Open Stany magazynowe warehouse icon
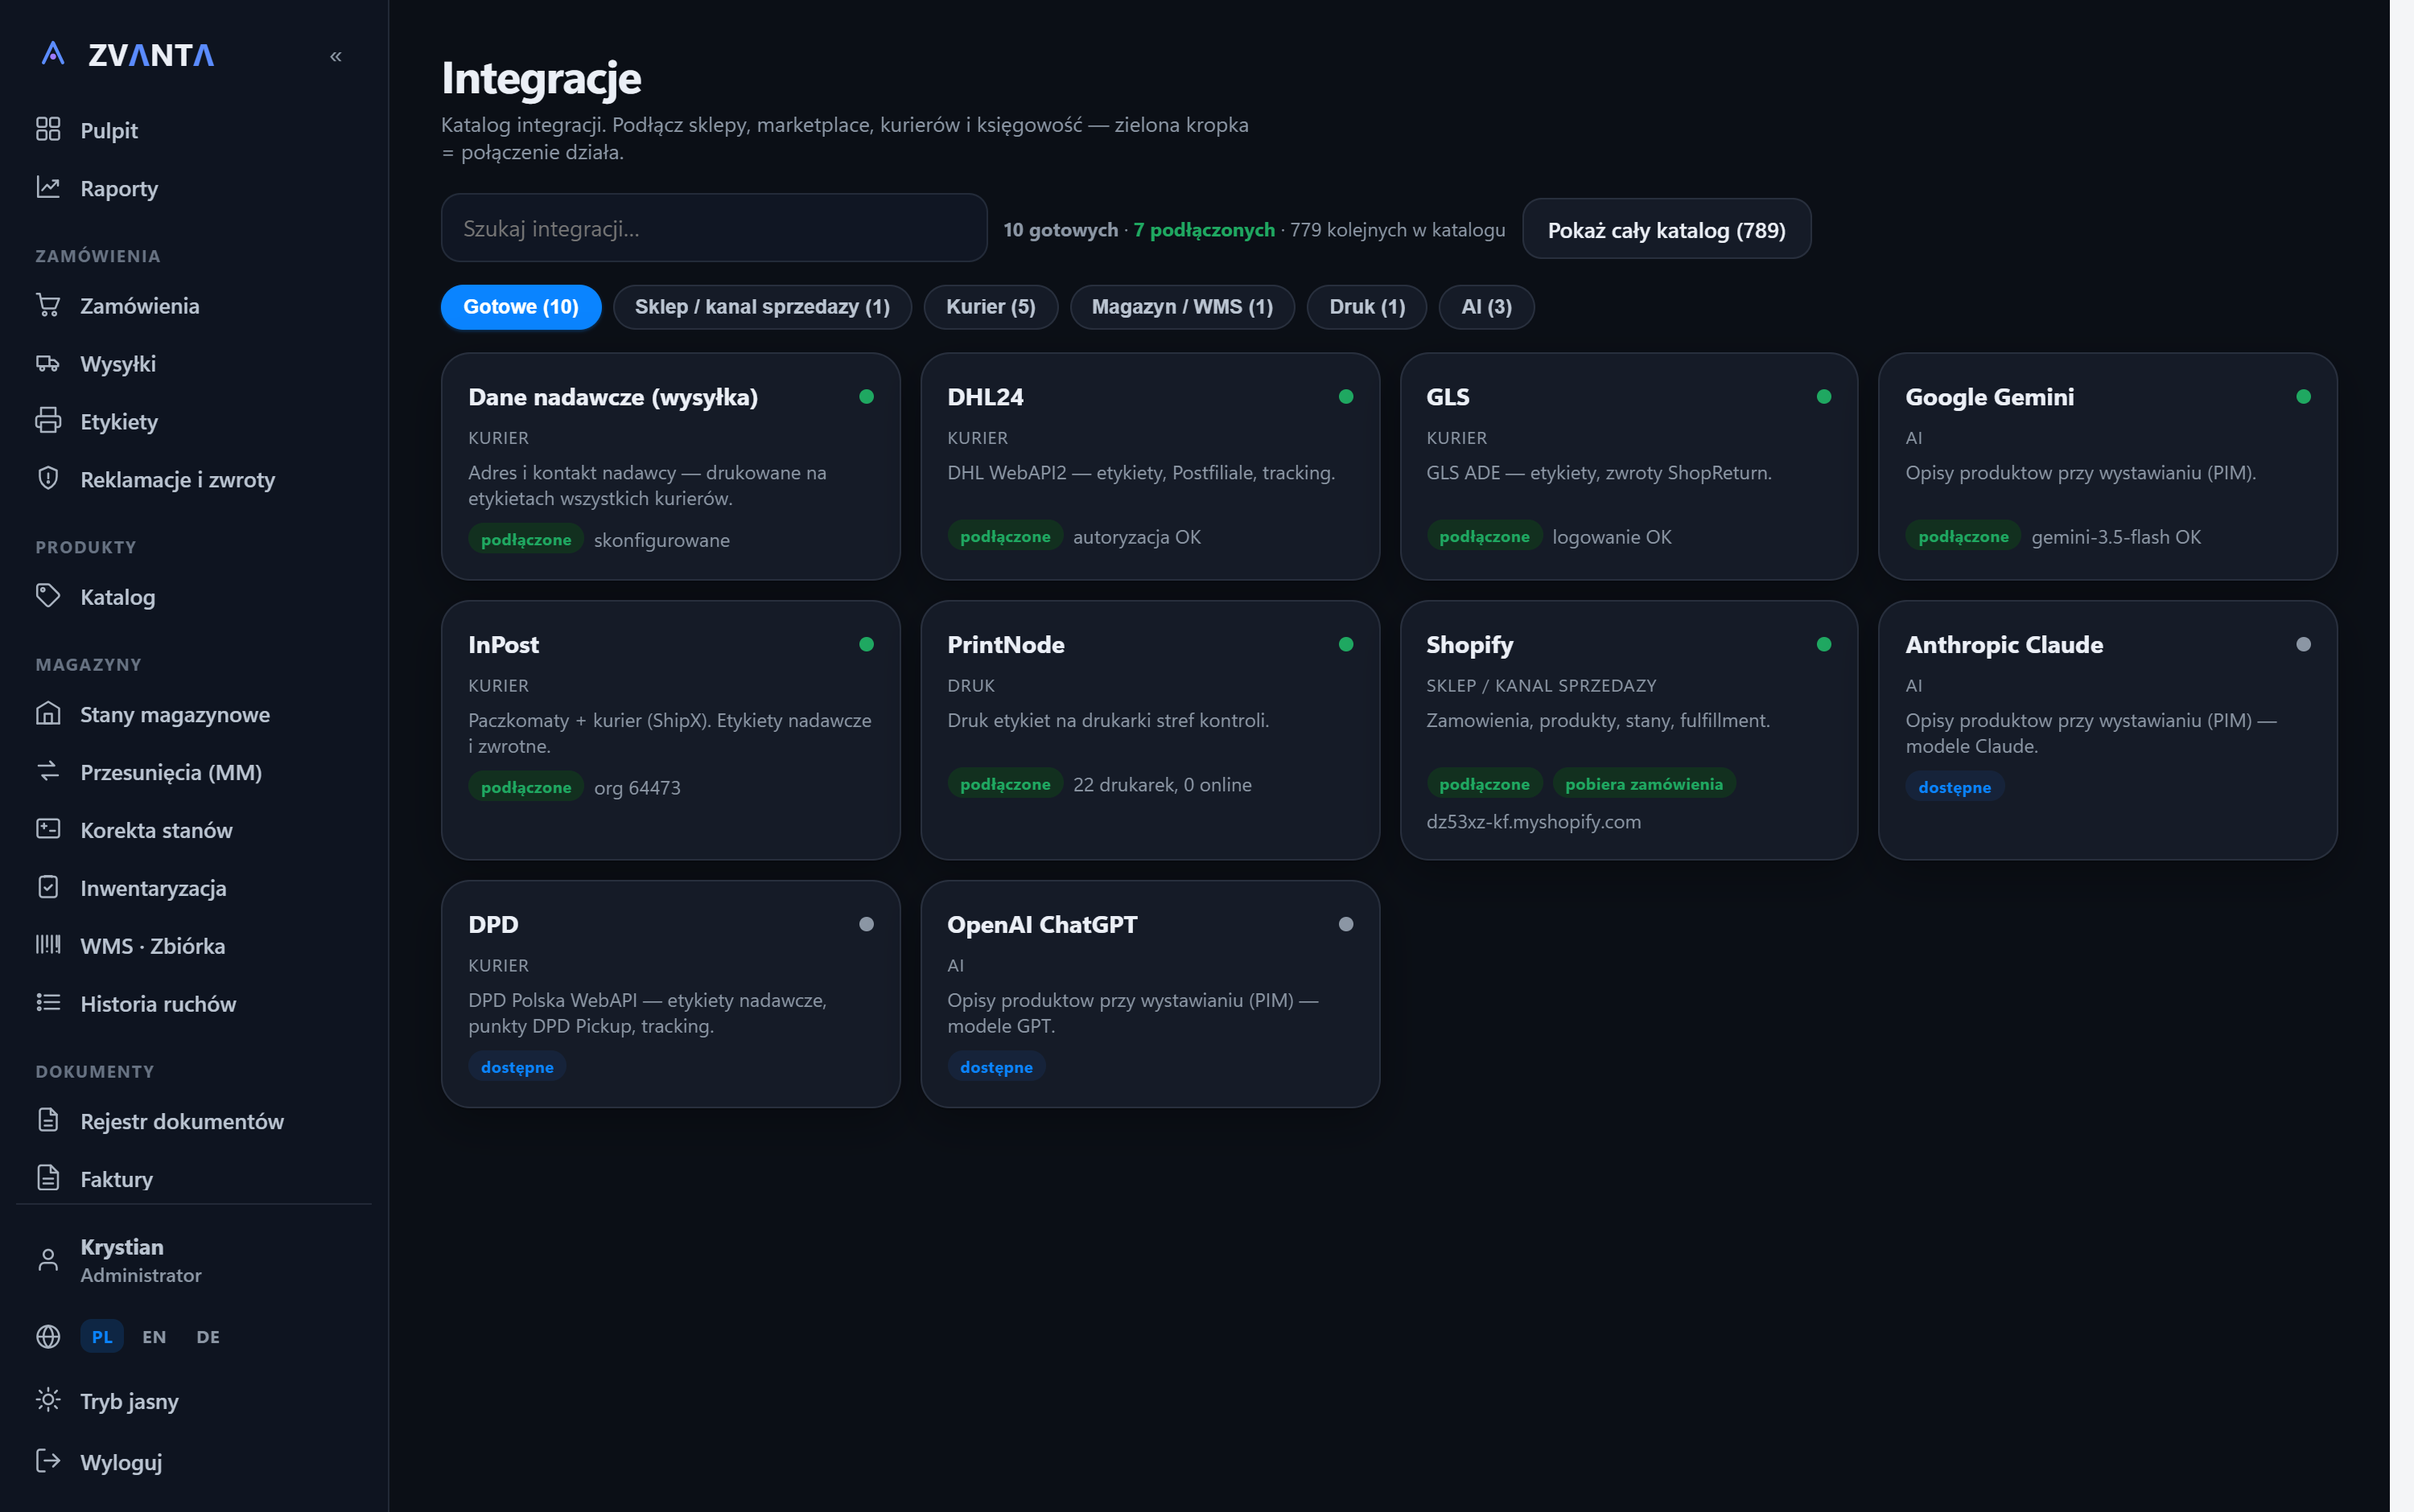This screenshot has height=1512, width=2414. [48, 714]
